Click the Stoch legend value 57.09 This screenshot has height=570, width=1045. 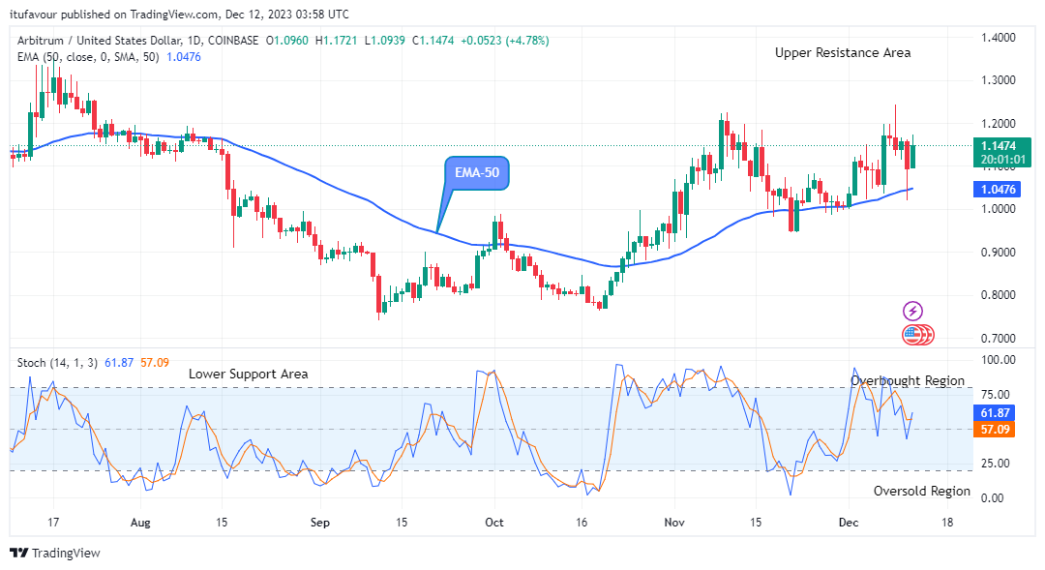(x=155, y=363)
